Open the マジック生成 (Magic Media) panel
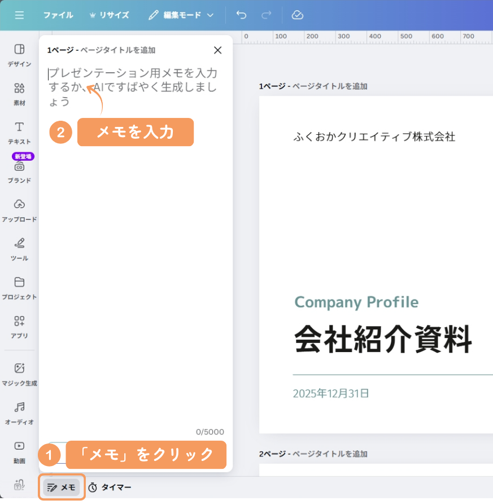The height and width of the screenshot is (501, 493). [x=19, y=373]
